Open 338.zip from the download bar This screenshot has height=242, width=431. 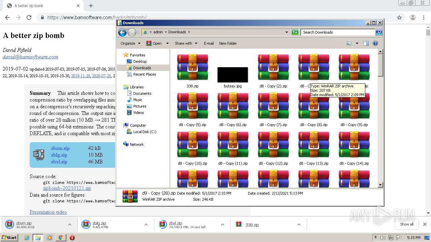(x=252, y=225)
